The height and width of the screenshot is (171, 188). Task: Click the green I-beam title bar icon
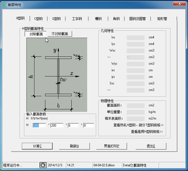coord(4,5)
